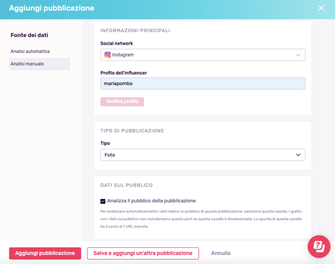Close the Aggiungi pubblicazione dialog
The image size is (335, 264).
pos(321,8)
